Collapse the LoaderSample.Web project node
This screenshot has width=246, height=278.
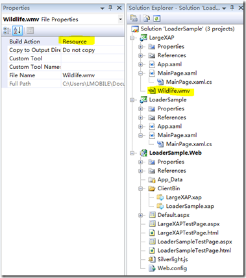click(x=132, y=153)
